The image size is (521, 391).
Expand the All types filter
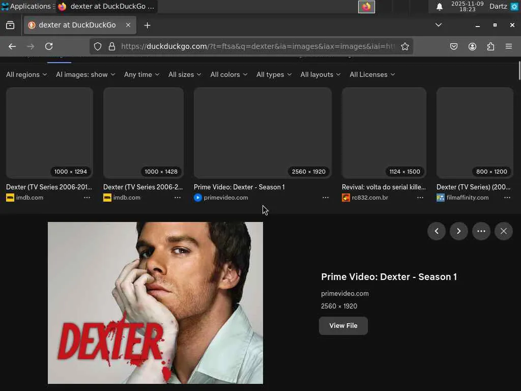(x=274, y=74)
